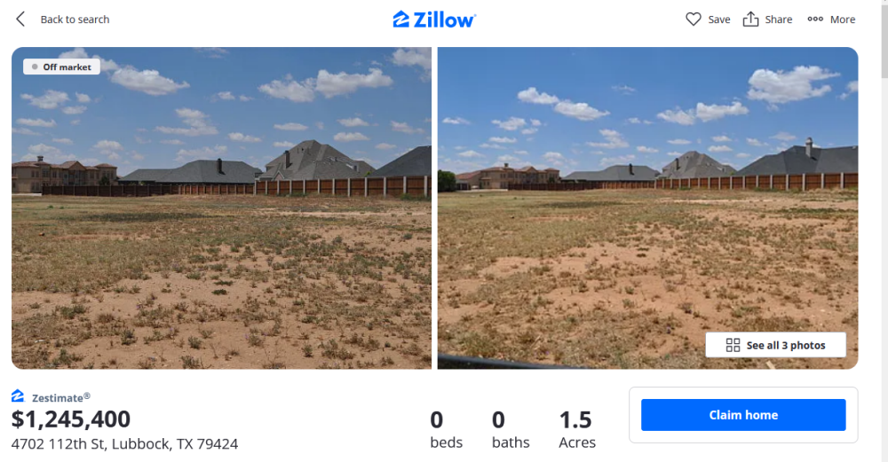Click the back arrow chevron icon

coord(20,20)
